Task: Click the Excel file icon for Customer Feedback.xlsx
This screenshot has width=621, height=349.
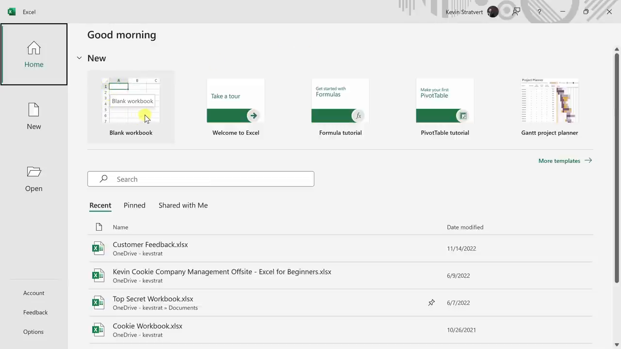Action: coord(98,248)
